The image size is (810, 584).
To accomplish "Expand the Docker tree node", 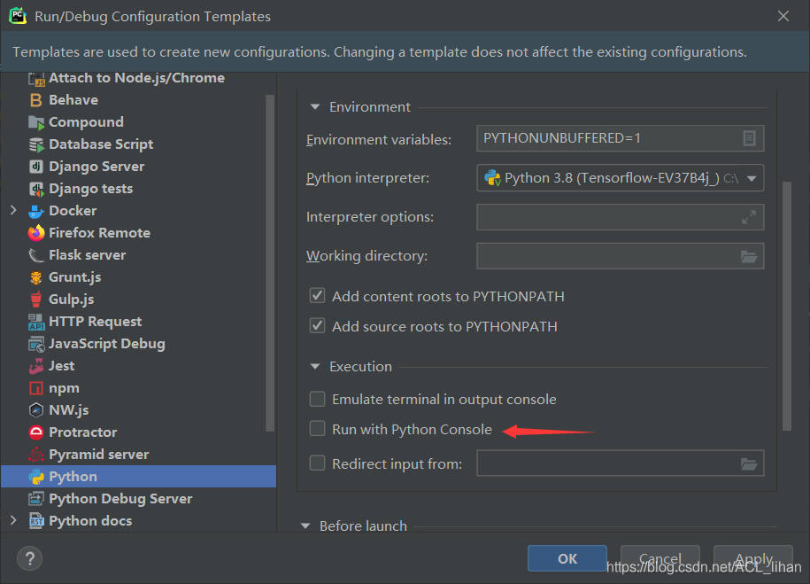I will click(x=13, y=211).
